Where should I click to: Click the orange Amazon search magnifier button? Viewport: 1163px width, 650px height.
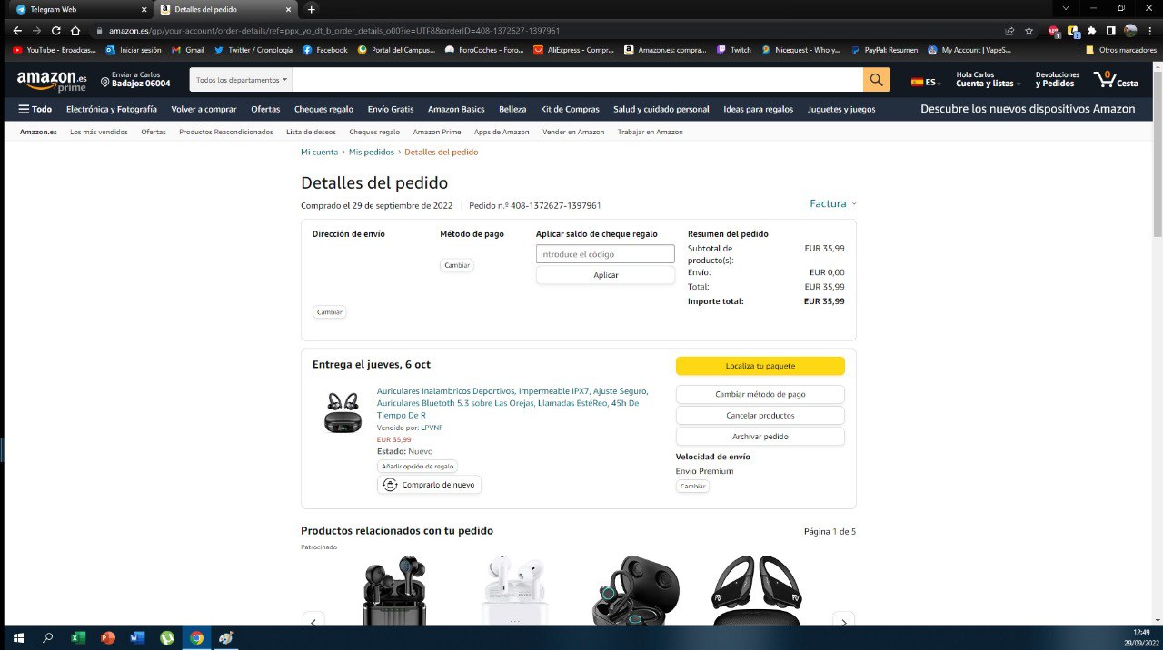coord(876,80)
